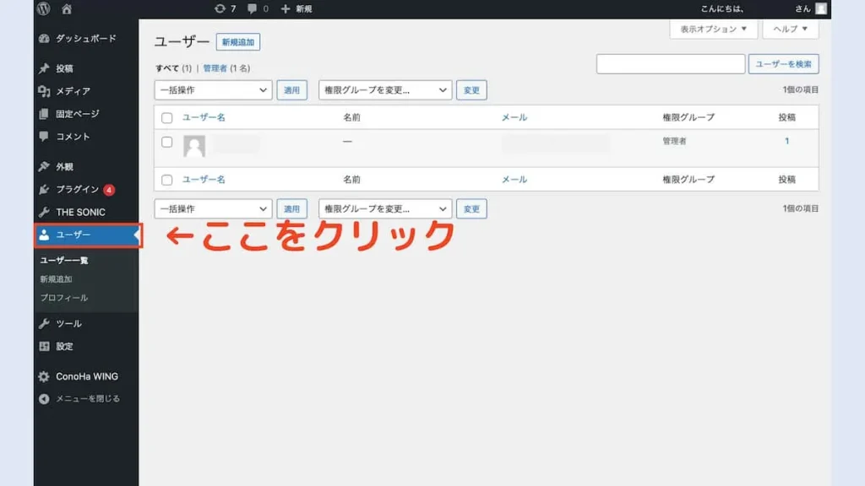Click bottom 変更 change button
The width and height of the screenshot is (865, 486).
pyautogui.click(x=471, y=209)
